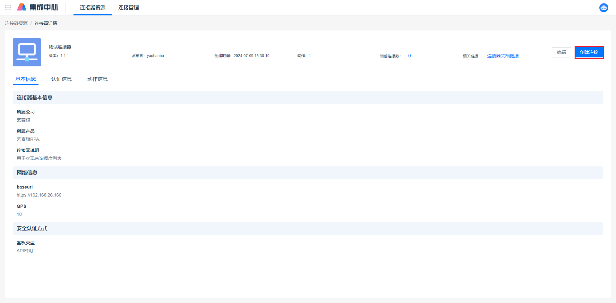Open the 连接器文档链接 link
Image resolution: width=616 pixels, height=303 pixels.
[x=503, y=56]
